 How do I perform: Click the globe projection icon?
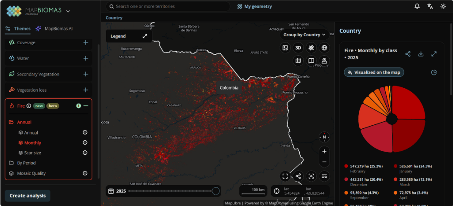[x=324, y=48]
